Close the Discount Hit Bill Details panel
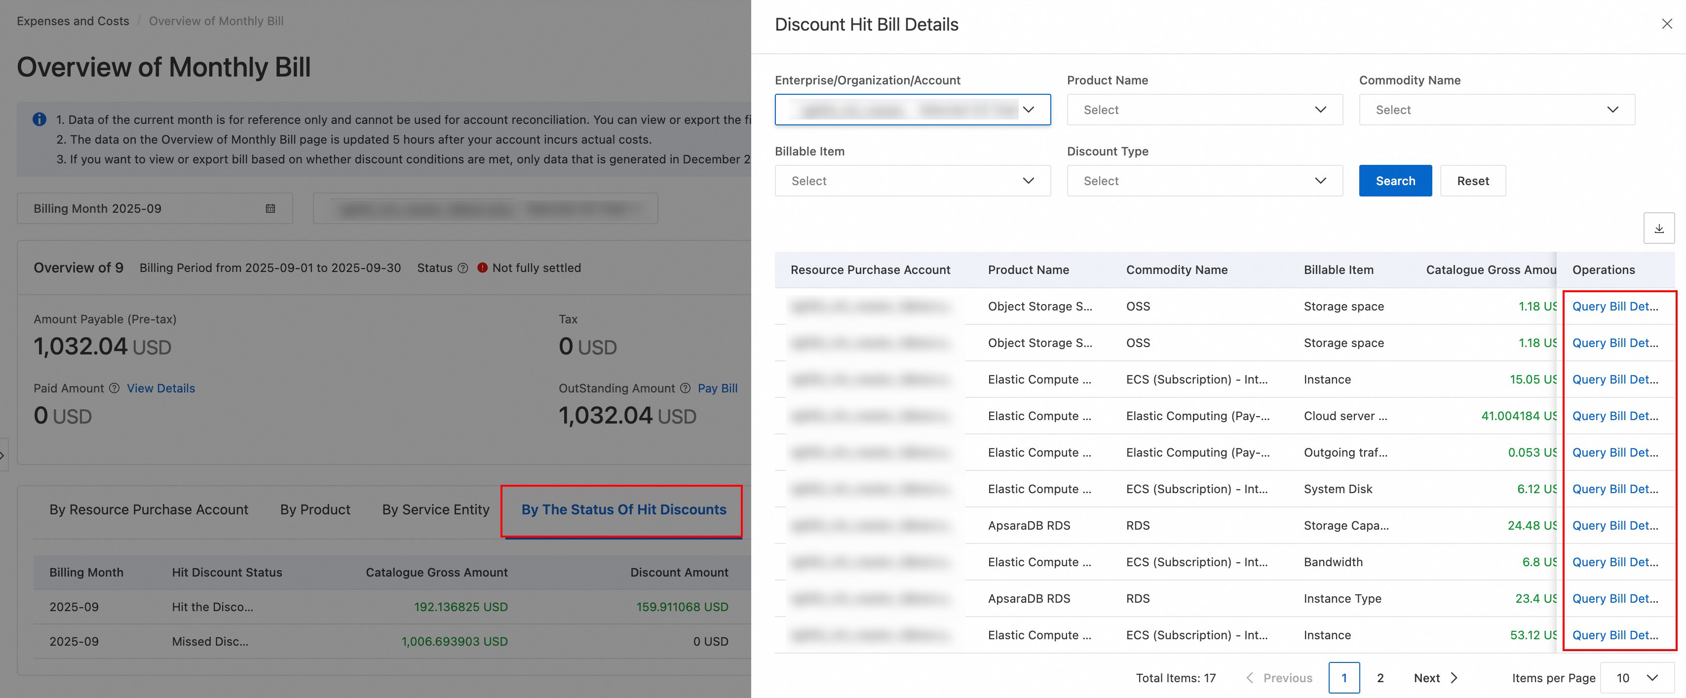Image resolution: width=1686 pixels, height=698 pixels. coord(1666,24)
